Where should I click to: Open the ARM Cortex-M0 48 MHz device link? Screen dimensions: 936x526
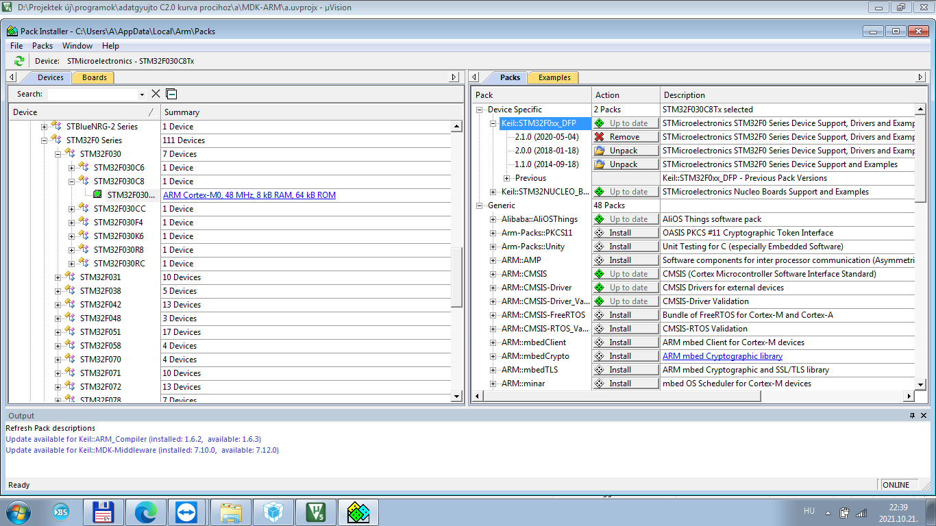tap(249, 195)
